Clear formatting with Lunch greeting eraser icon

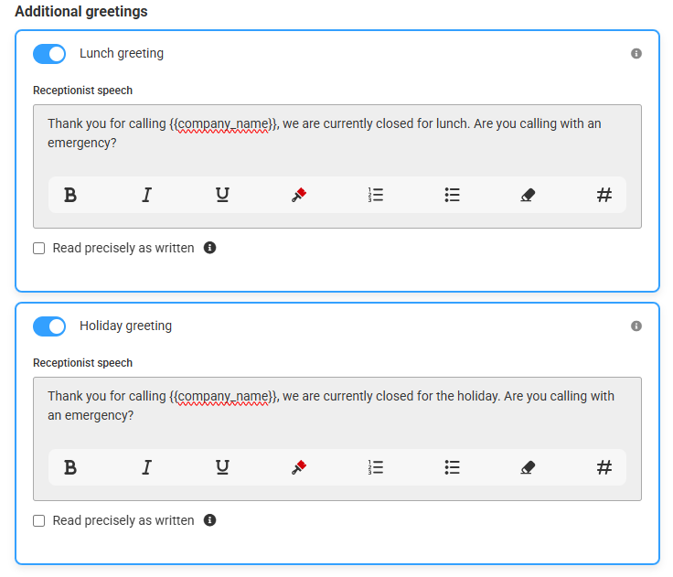coord(528,195)
